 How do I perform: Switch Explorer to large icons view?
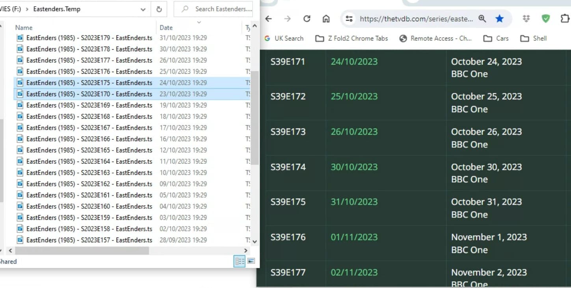pos(251,261)
